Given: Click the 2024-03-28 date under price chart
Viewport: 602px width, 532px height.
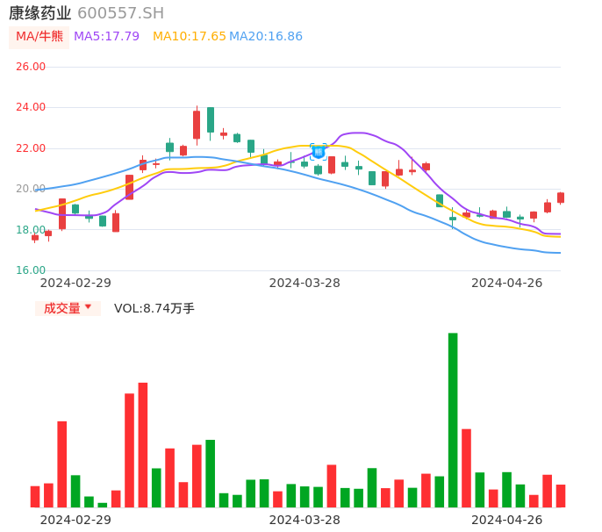Looking at the screenshot, I should 305,283.
